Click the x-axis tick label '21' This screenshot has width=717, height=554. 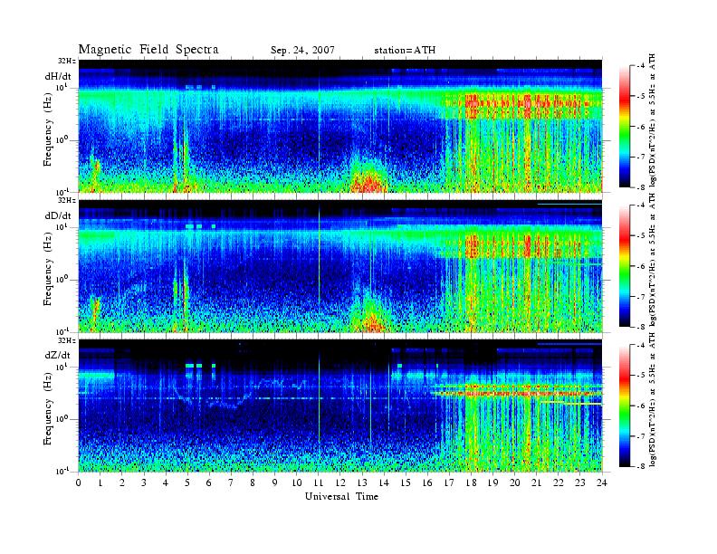[537, 482]
